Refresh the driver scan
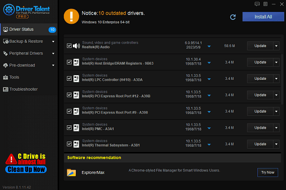Viewport: 286px width, 190px height. click(x=233, y=17)
